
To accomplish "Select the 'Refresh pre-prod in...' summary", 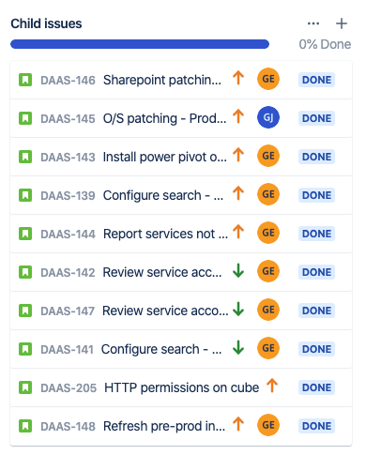I will [164, 426].
